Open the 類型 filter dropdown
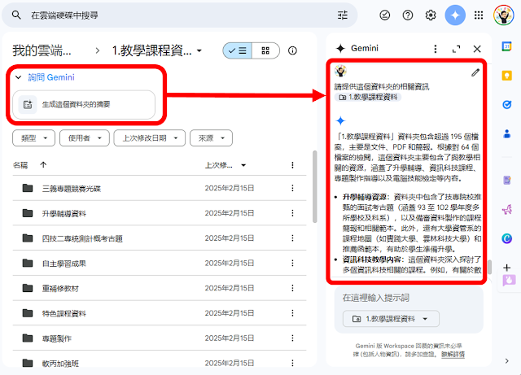This screenshot has height=375, width=521. (x=33, y=137)
